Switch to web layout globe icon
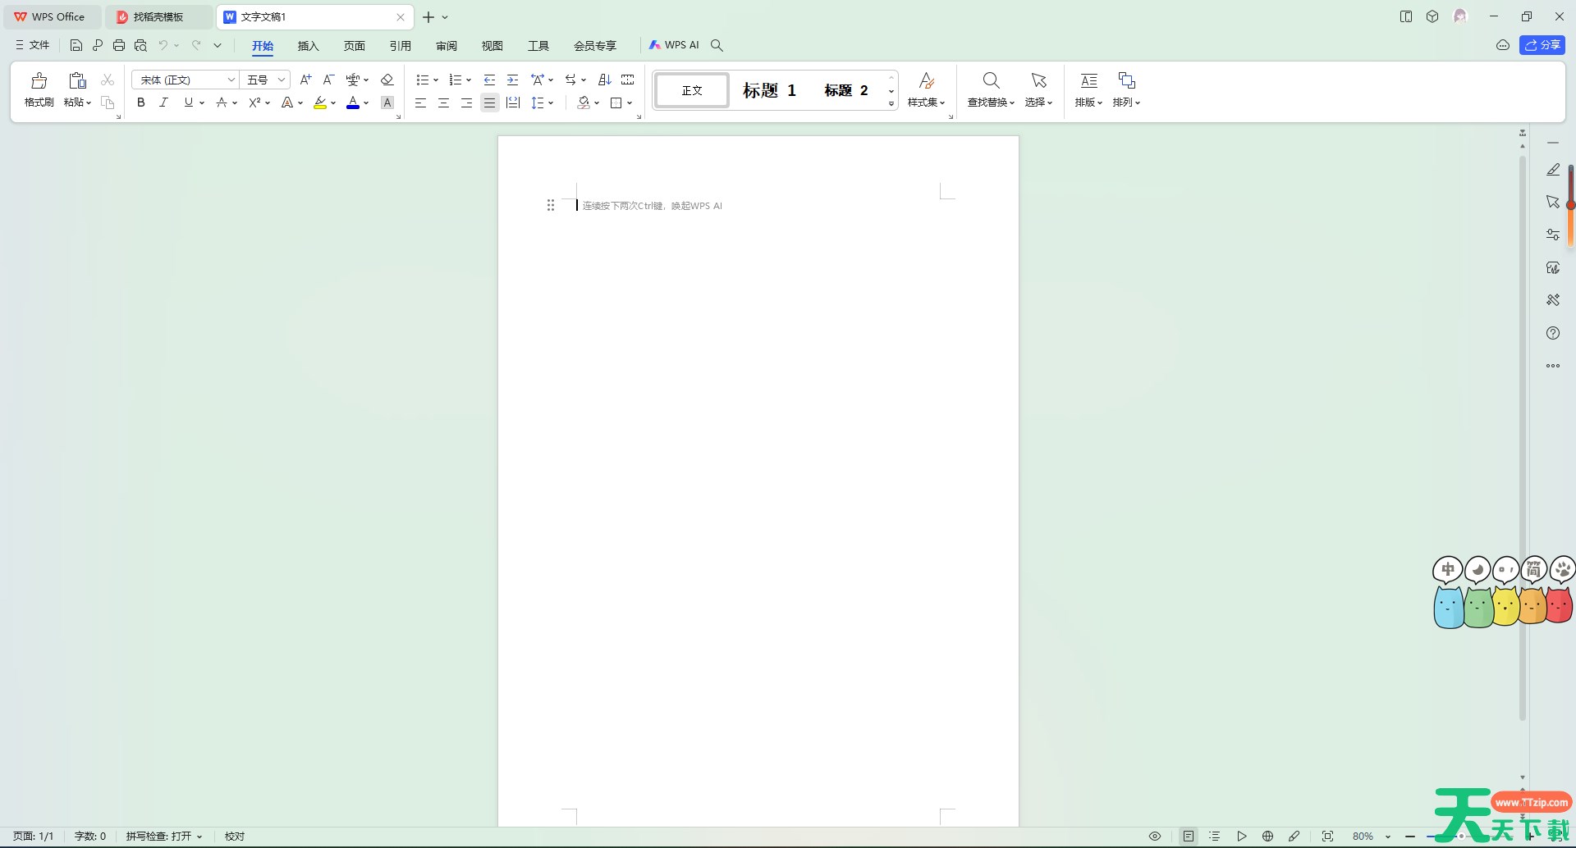Image resolution: width=1576 pixels, height=848 pixels. [1268, 836]
